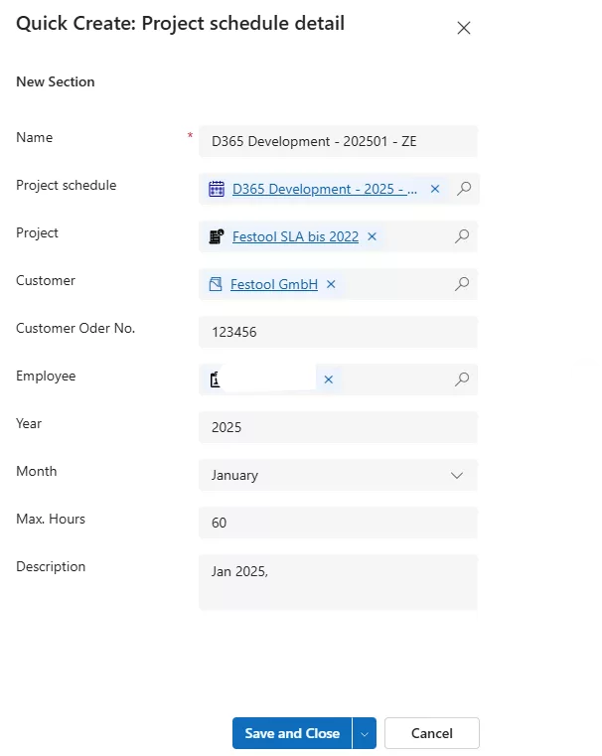Image resolution: width=602 pixels, height=756 pixels.
Task: Open Festool GmbH customer link
Action: (274, 284)
